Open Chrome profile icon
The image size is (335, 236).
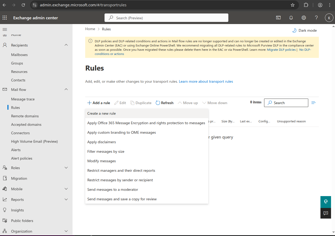click(x=320, y=5)
